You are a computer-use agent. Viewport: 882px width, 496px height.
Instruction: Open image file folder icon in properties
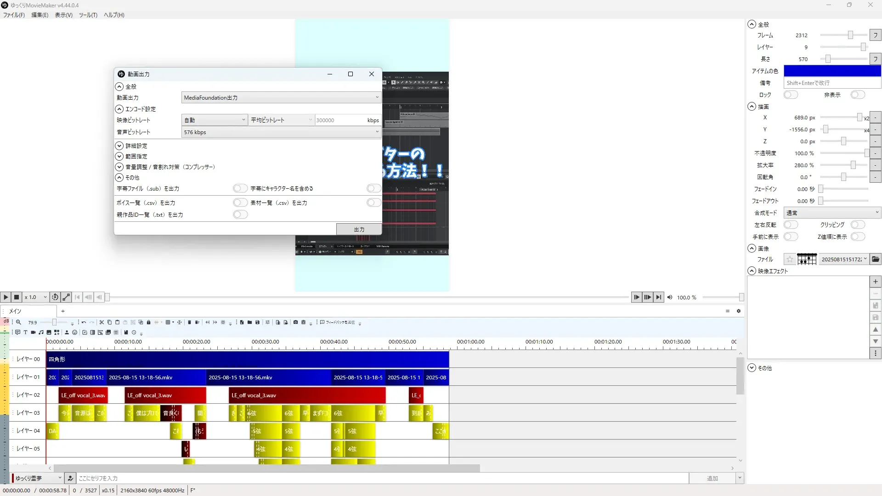coord(876,259)
